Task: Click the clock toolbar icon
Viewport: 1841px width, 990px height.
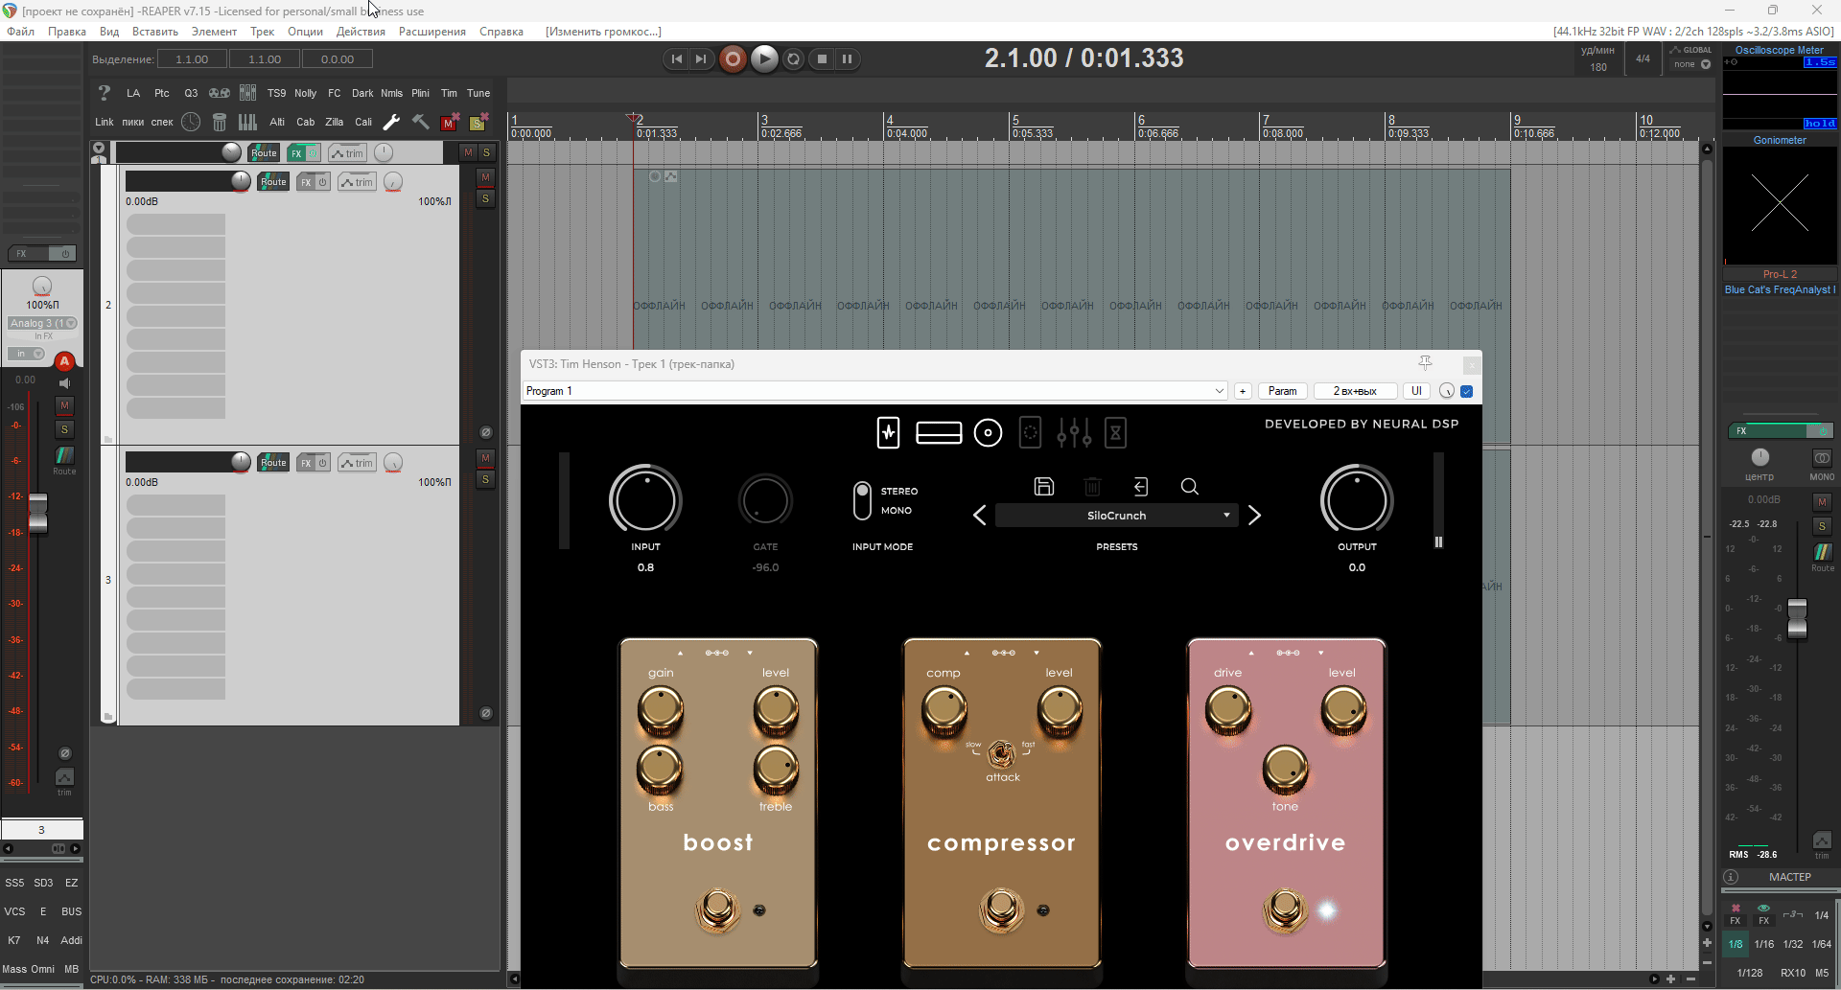Action: 191,122
